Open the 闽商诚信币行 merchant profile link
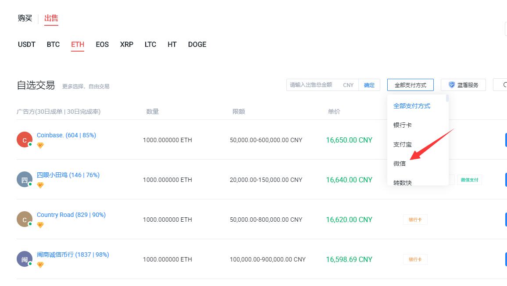This screenshot has width=507, height=286. [x=73, y=255]
